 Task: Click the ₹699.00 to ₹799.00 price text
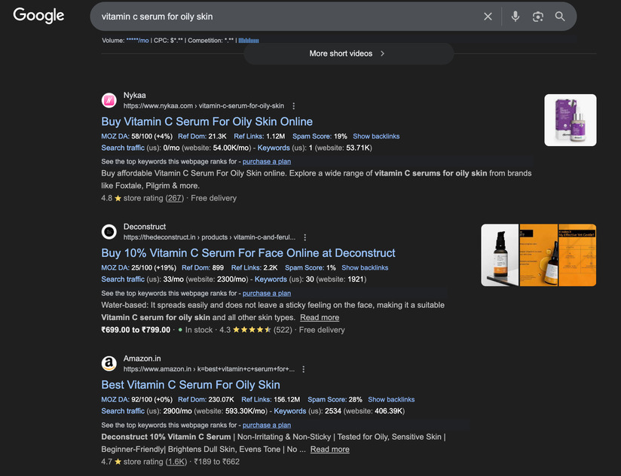click(x=136, y=330)
